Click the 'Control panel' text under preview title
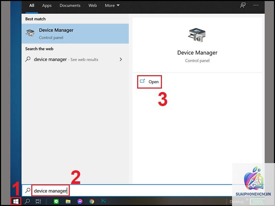 (197, 61)
